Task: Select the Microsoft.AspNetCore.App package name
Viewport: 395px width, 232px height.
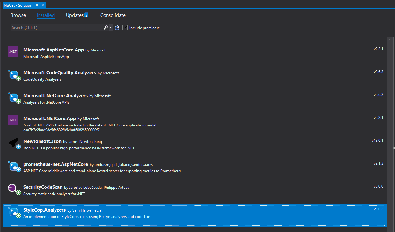Action: 54,50
